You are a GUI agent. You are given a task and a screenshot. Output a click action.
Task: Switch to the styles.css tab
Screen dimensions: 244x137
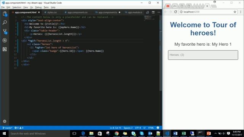click(x=52, y=13)
